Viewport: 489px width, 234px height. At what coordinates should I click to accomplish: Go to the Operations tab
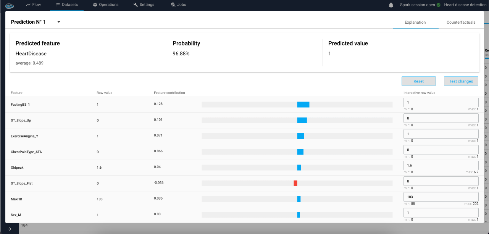coord(106,5)
